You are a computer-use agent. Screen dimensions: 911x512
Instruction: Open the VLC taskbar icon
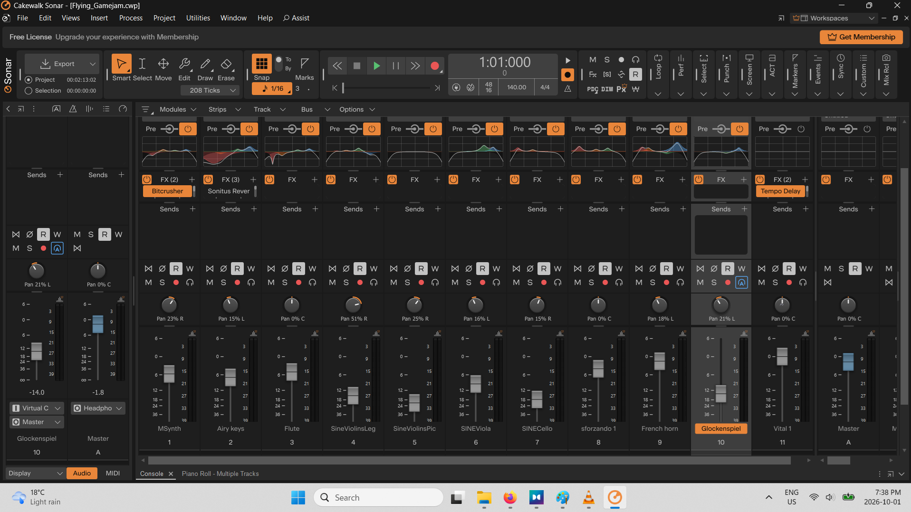pyautogui.click(x=588, y=498)
